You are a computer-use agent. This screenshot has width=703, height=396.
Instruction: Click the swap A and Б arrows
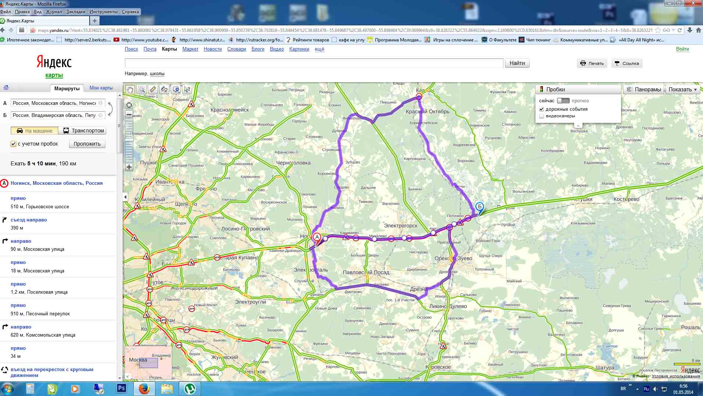[110, 109]
